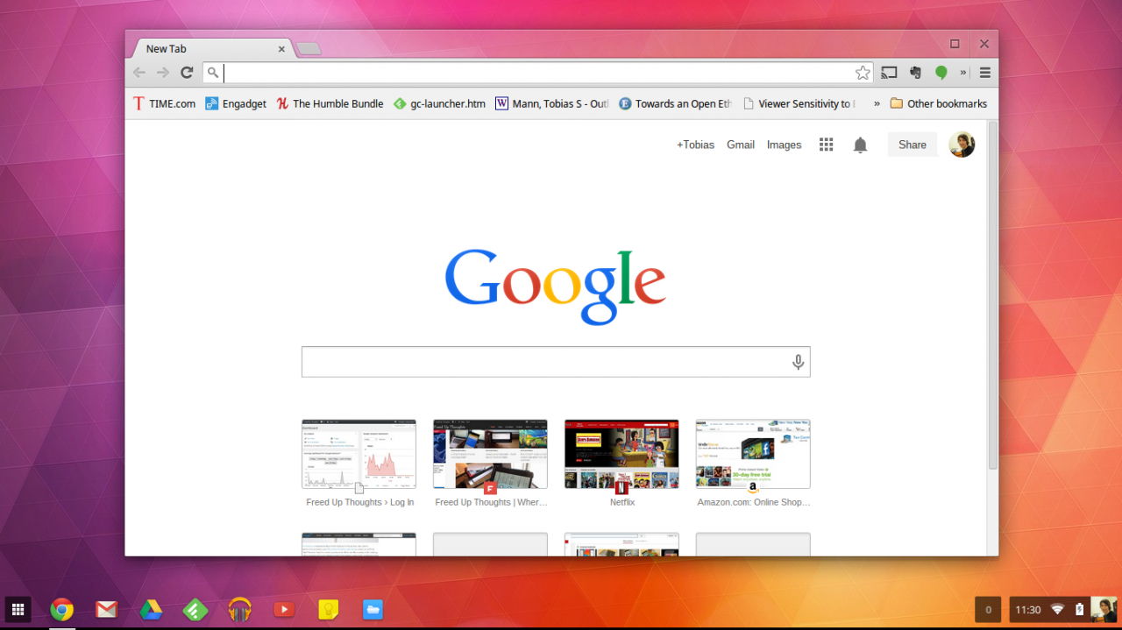Open the Files app from the shelf

pos(373,609)
